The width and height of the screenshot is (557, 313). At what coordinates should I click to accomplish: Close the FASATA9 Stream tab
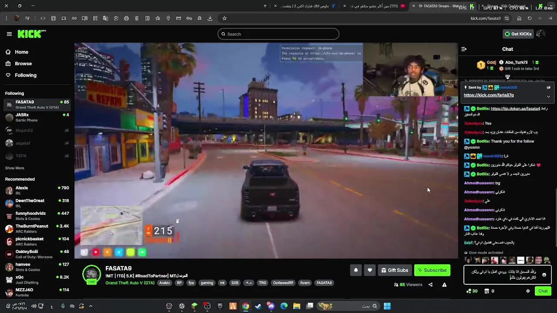[x=413, y=6]
